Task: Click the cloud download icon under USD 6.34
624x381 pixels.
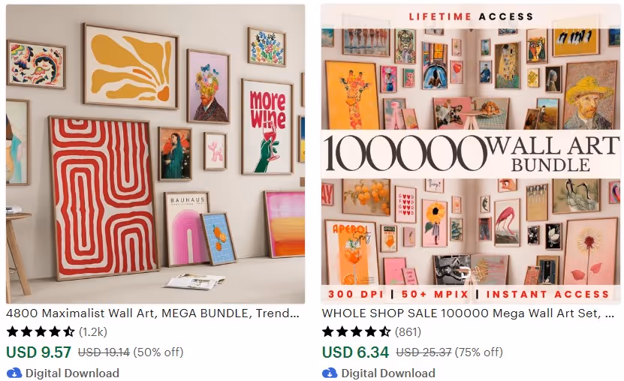Action: pos(330,373)
